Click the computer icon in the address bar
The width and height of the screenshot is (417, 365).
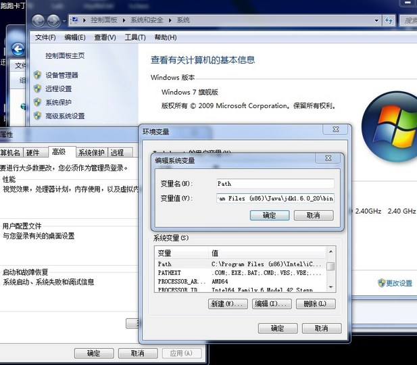coord(75,20)
